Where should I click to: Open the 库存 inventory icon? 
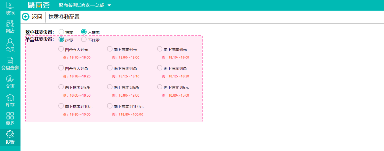10,98
